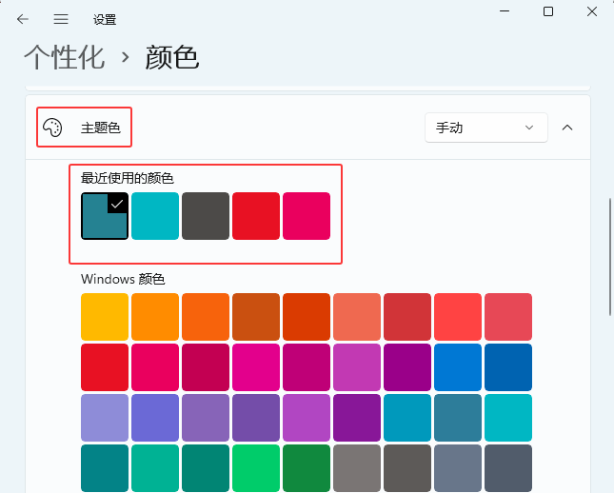Collapse the 主题色 section chevron
Screen dimensions: 614x493
(568, 128)
